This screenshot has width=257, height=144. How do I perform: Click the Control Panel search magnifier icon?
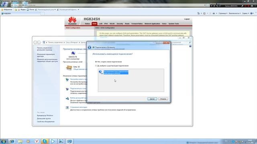190,42
